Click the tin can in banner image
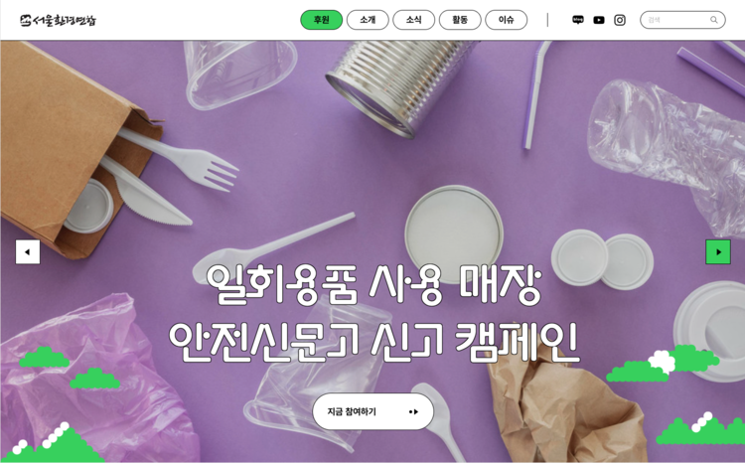The width and height of the screenshot is (745, 463). click(x=401, y=85)
